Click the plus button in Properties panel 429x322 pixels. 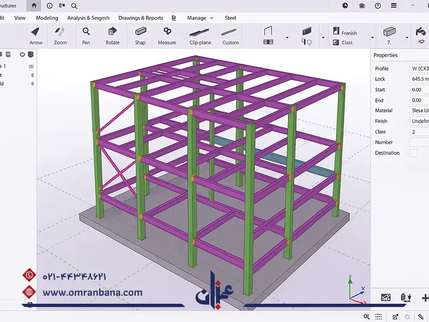[x=425, y=298]
